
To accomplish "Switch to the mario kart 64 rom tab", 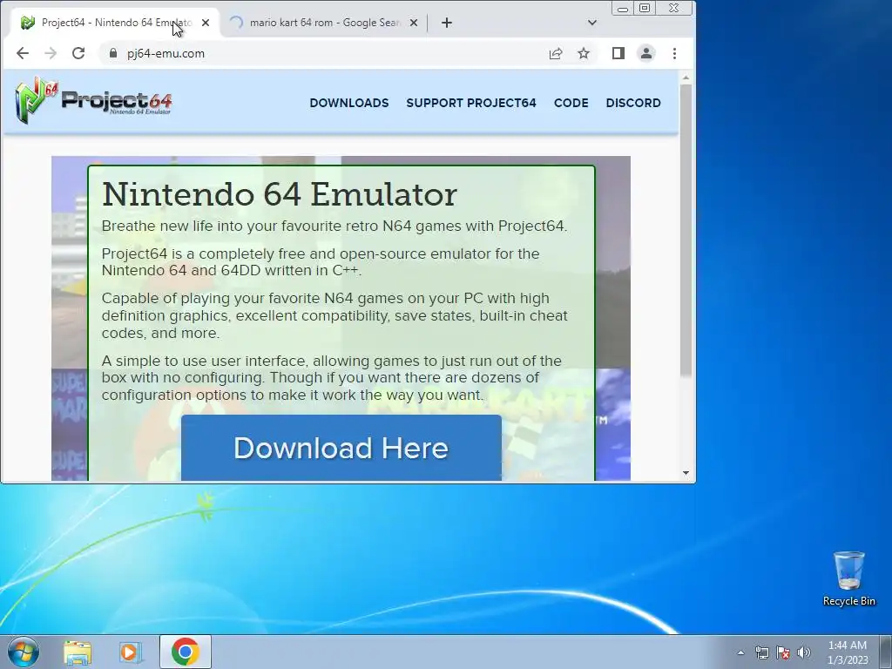I will click(324, 23).
